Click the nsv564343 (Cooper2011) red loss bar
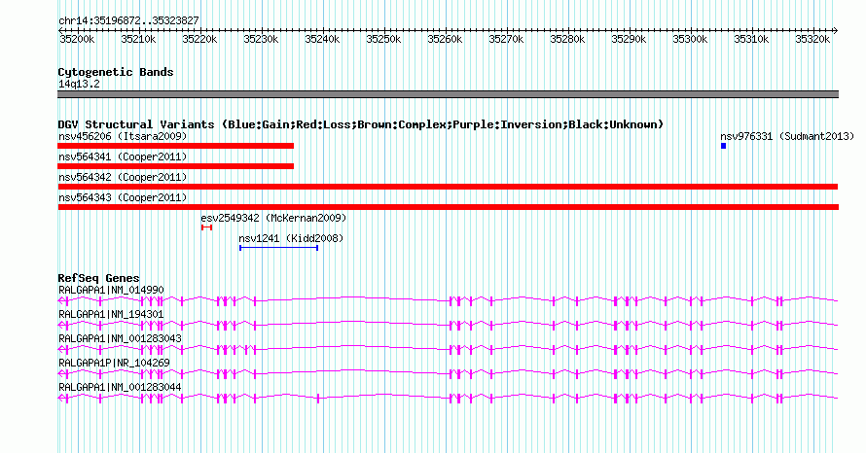This screenshot has height=453, width=866. [448, 207]
